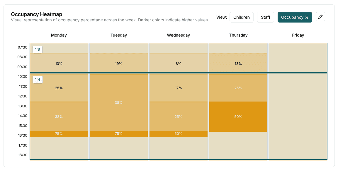
Task: Click Tuesday's 38% occupancy block
Action: (118, 103)
